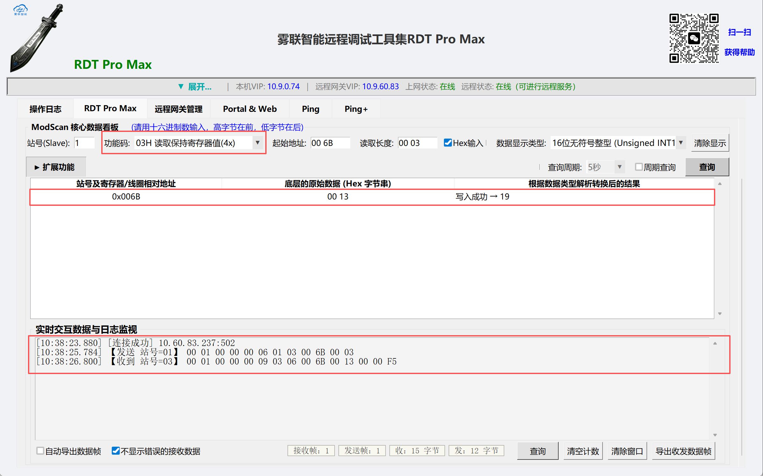
Task: Click the 读取长度 input field
Action: coord(417,143)
